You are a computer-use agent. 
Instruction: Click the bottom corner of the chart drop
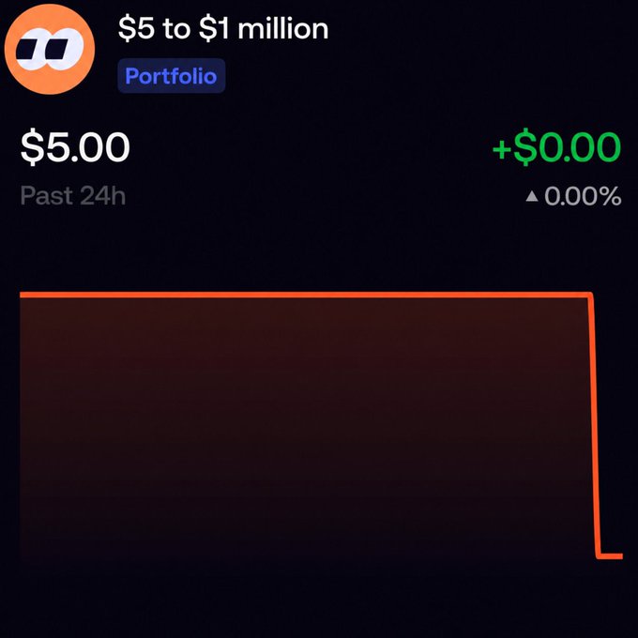click(x=599, y=555)
